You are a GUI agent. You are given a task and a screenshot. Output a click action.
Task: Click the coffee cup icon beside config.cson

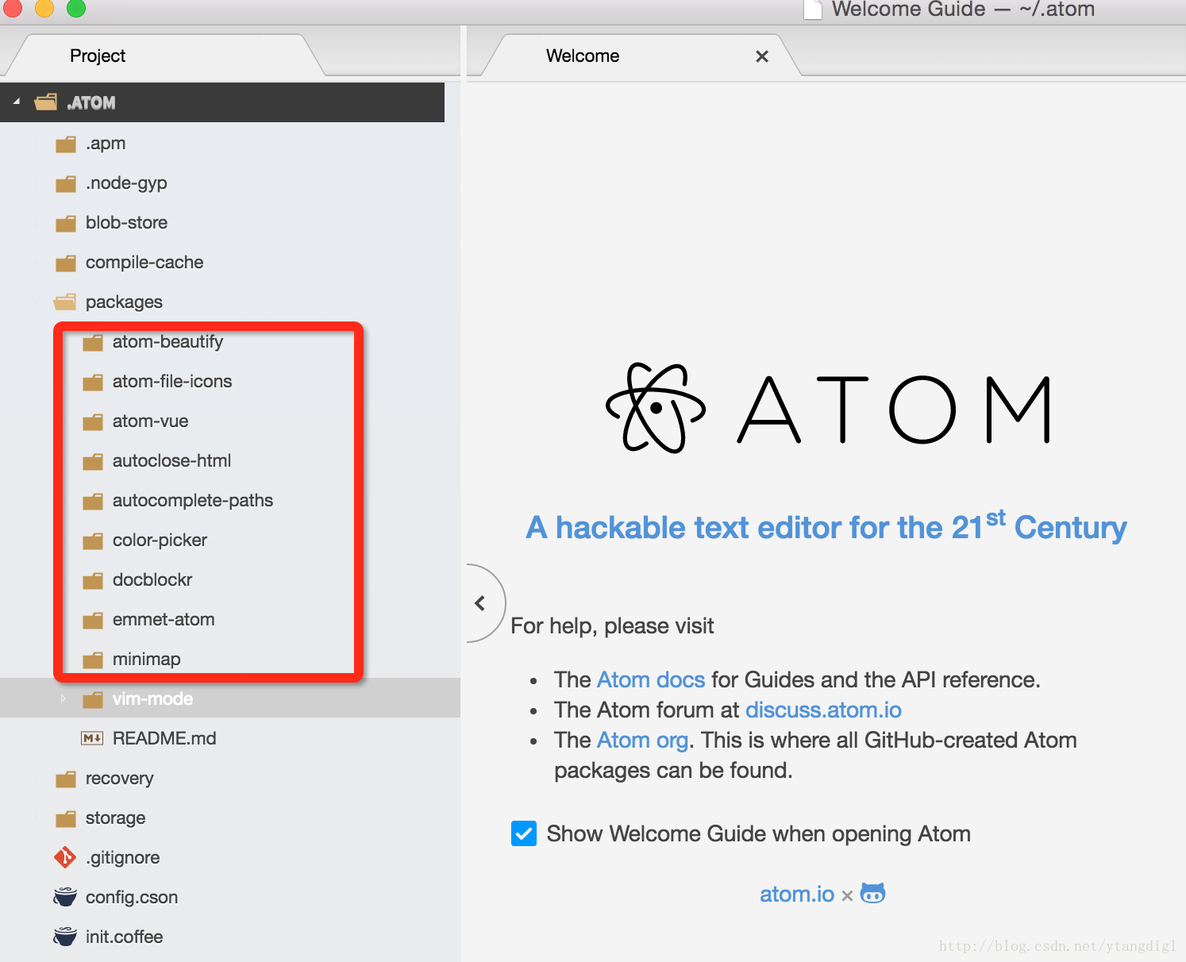point(65,897)
